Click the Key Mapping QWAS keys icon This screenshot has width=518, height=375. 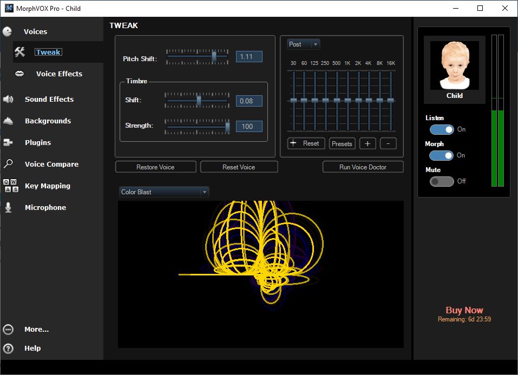tap(11, 186)
